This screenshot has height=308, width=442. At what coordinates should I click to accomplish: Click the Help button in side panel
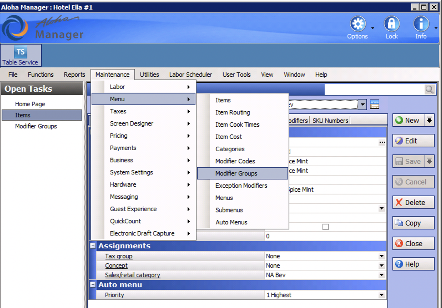pos(413,264)
